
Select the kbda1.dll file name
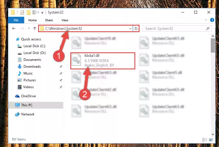92,55
